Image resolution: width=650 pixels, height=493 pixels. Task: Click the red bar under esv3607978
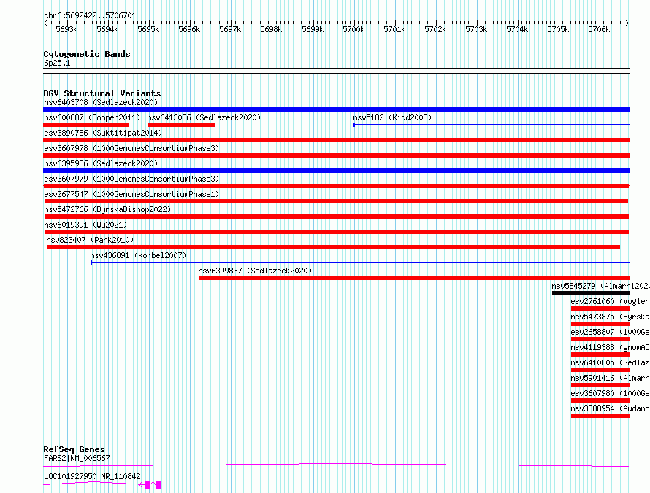click(x=336, y=155)
